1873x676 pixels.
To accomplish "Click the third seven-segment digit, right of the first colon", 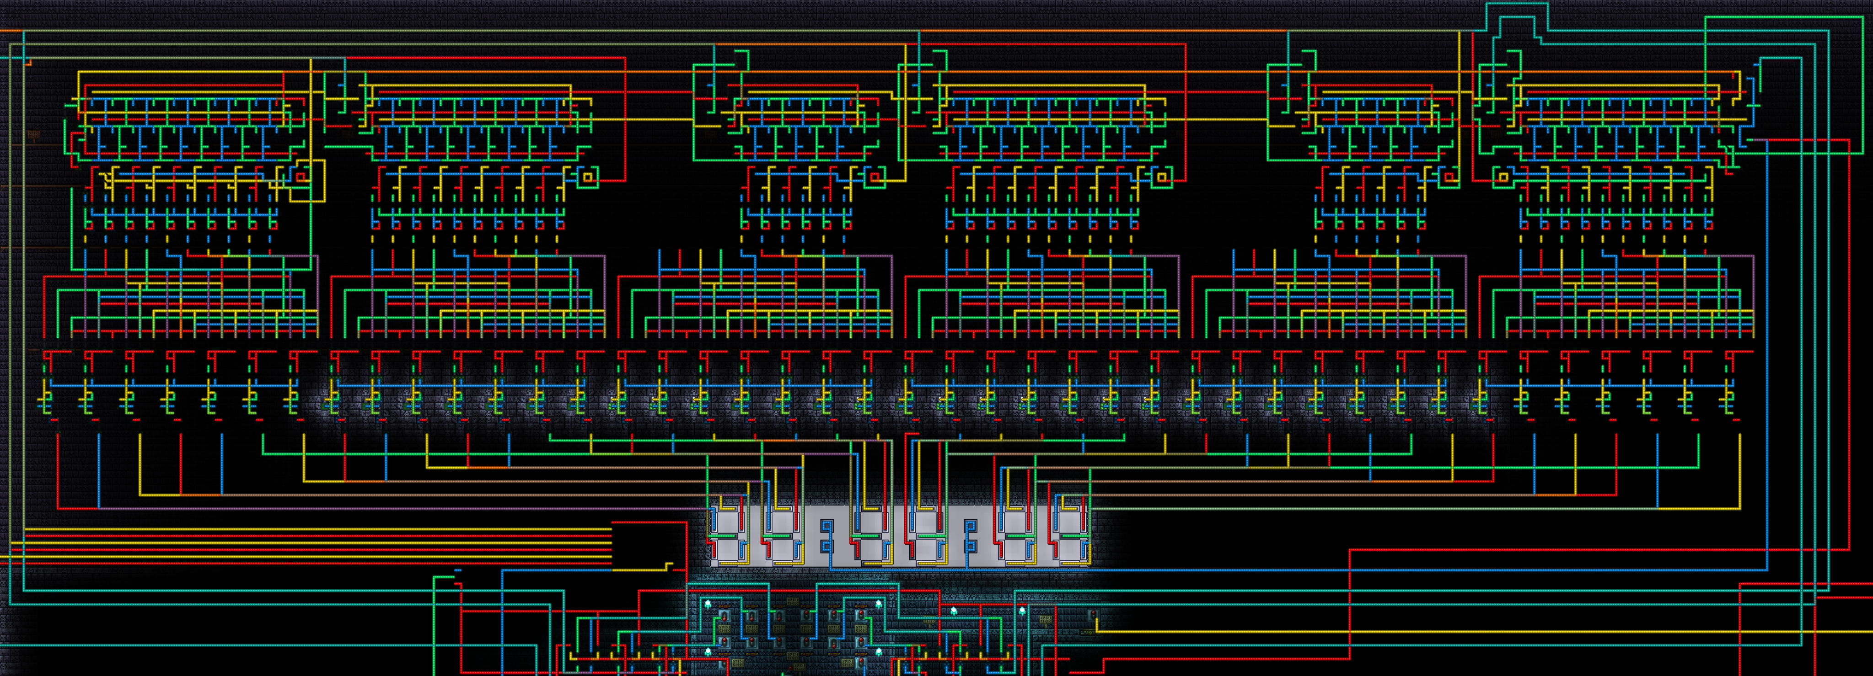I will (872, 537).
